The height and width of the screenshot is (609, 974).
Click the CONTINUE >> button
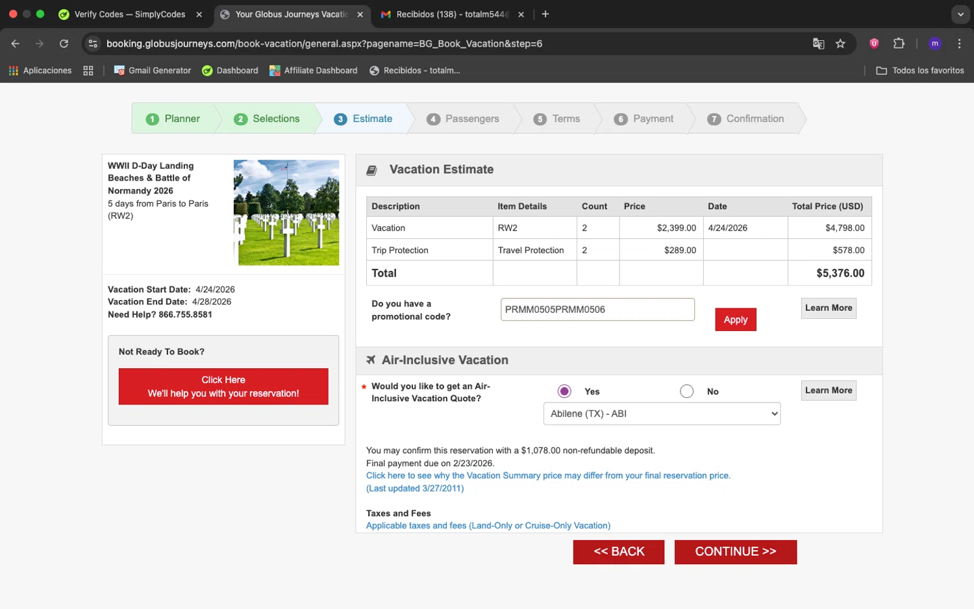[x=736, y=552]
